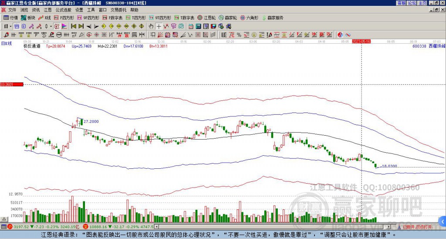The width and height of the screenshot is (446, 239).
Task: Open the 六角形 hexagon tool
Action: (249, 17)
